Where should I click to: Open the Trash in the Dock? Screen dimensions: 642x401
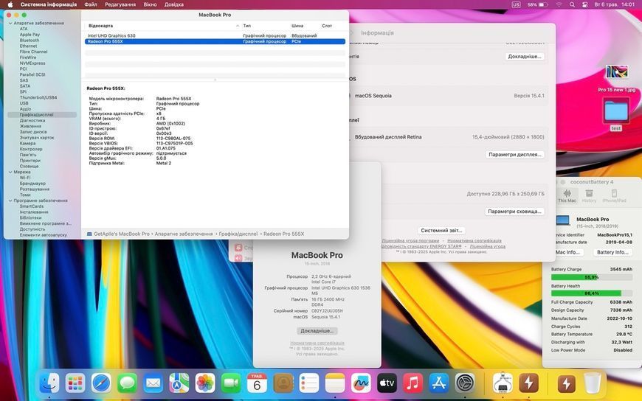pyautogui.click(x=592, y=383)
